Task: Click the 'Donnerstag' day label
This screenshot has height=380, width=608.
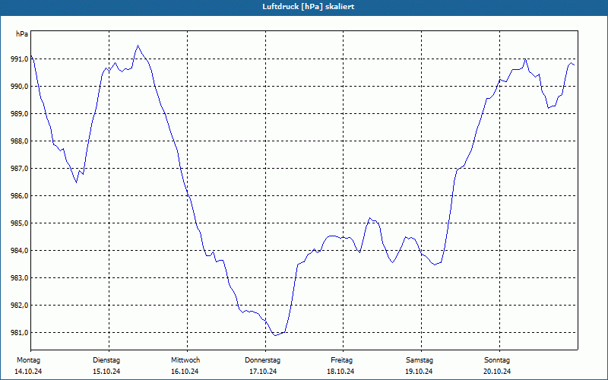Action: [x=262, y=360]
